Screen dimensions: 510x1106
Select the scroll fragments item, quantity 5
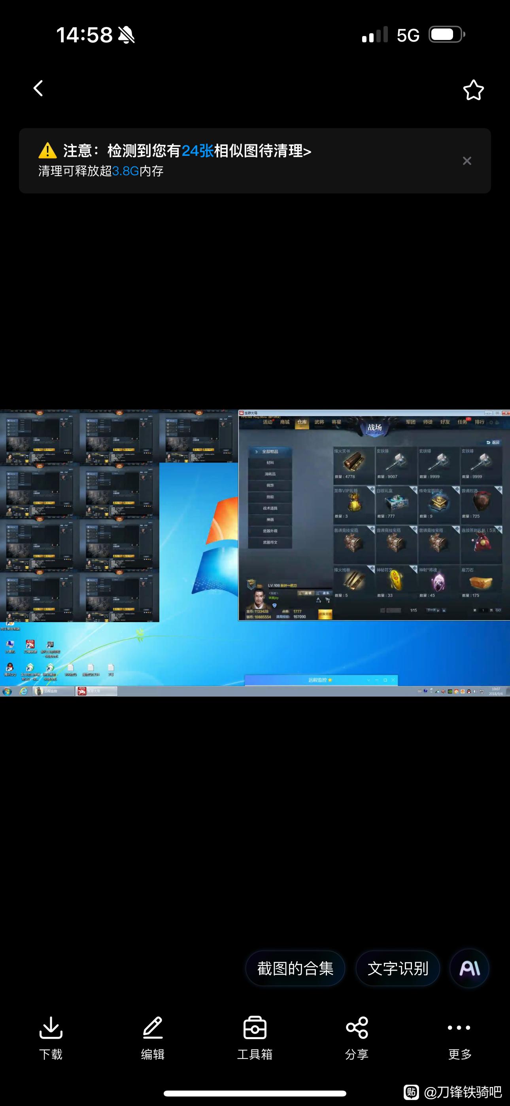tap(354, 583)
